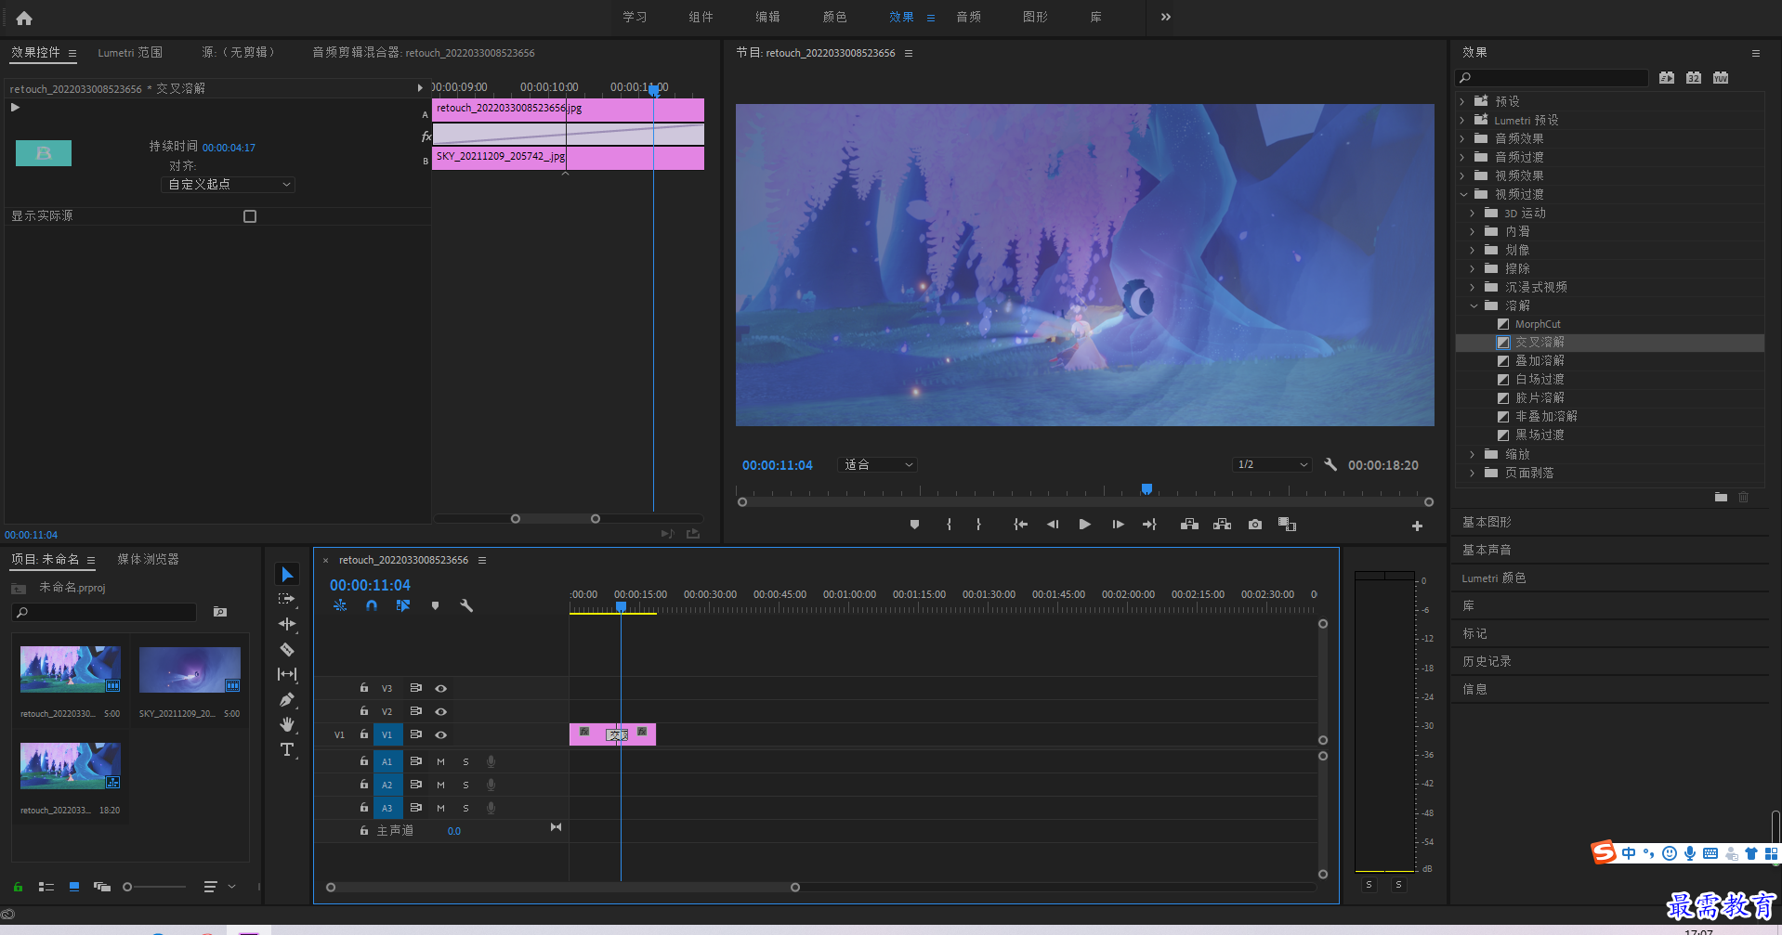Screen dimensions: 1782x935
Task: Mute audio track A1
Action: (440, 761)
